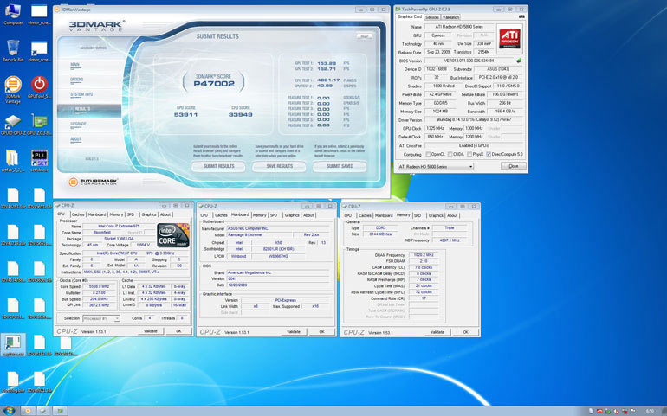Click the 3DMark score P47002
The image size is (667, 416).
pyautogui.click(x=214, y=84)
